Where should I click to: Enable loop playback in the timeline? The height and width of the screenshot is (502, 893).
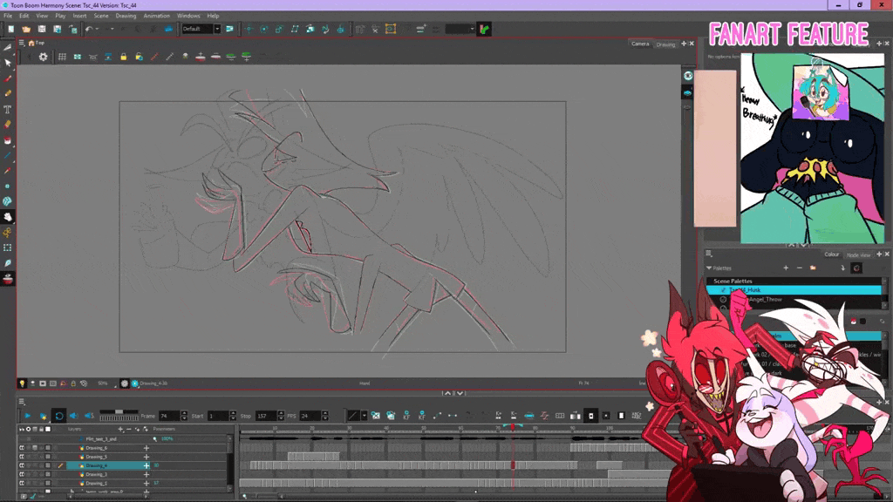(x=58, y=416)
